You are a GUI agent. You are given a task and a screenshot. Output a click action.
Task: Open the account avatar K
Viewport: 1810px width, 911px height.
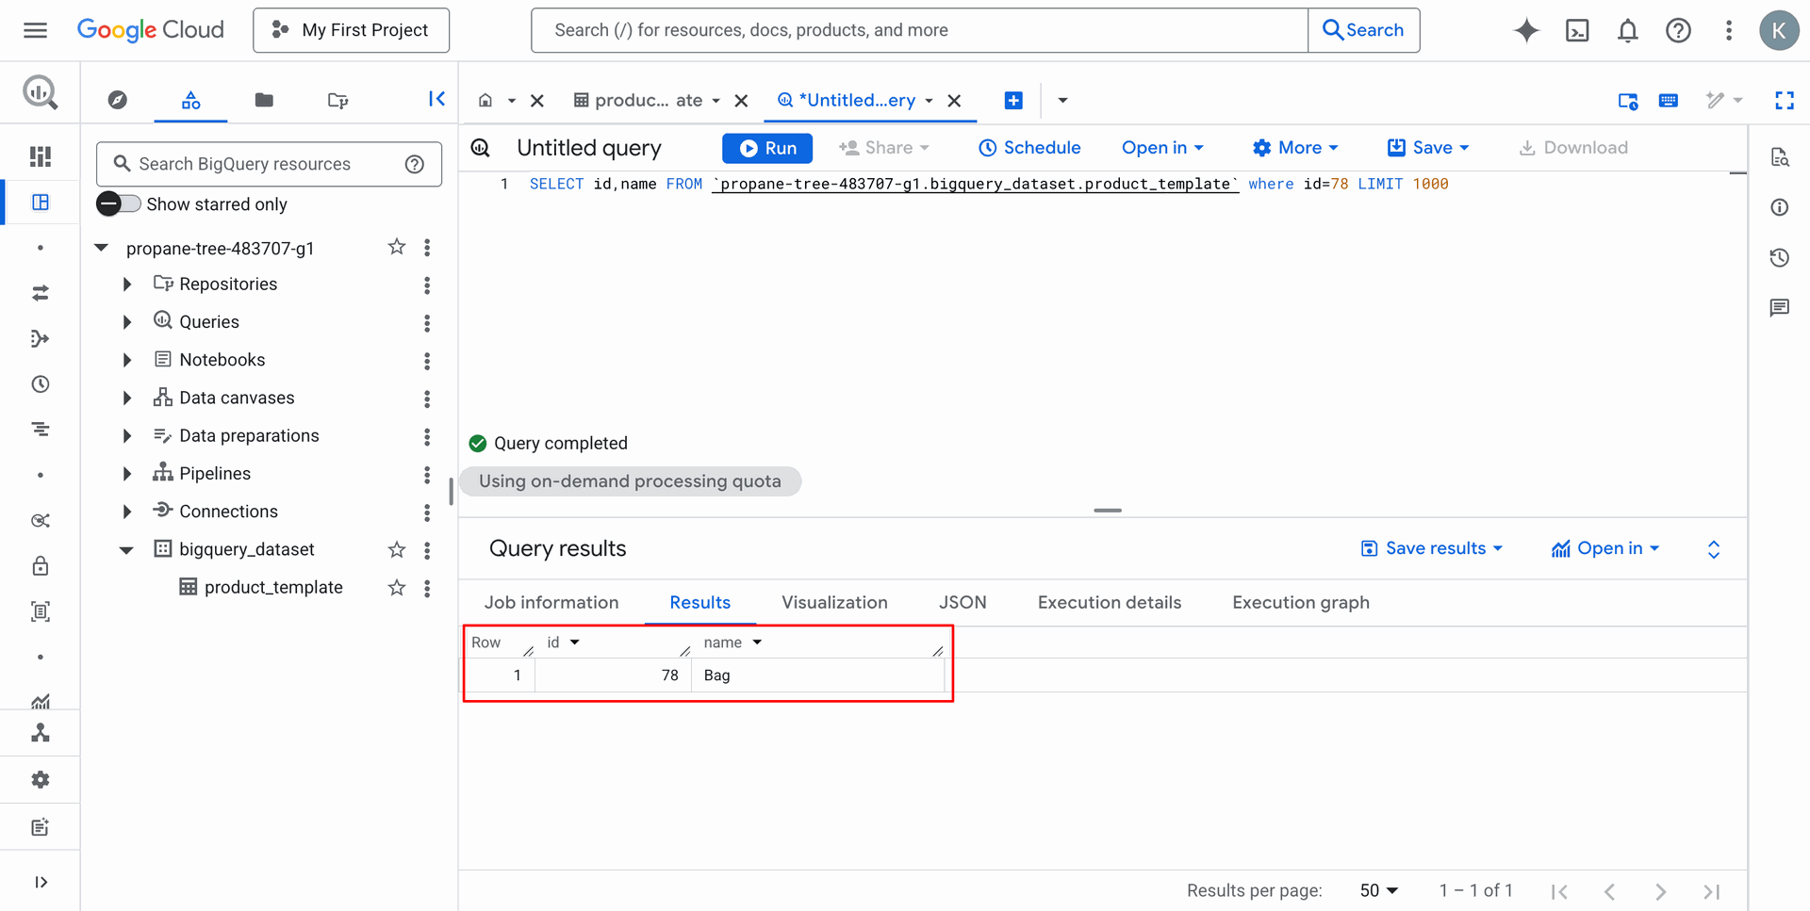1779,30
